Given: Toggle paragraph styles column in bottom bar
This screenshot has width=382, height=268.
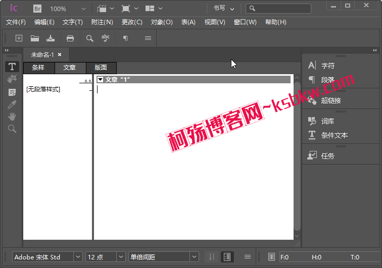Looking at the screenshot, I should [227, 257].
